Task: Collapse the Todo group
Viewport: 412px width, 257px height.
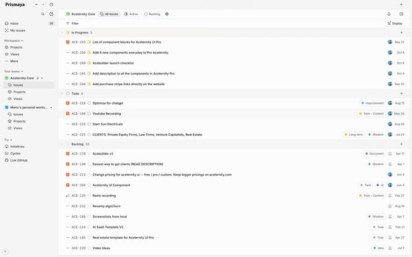Action: pos(62,94)
